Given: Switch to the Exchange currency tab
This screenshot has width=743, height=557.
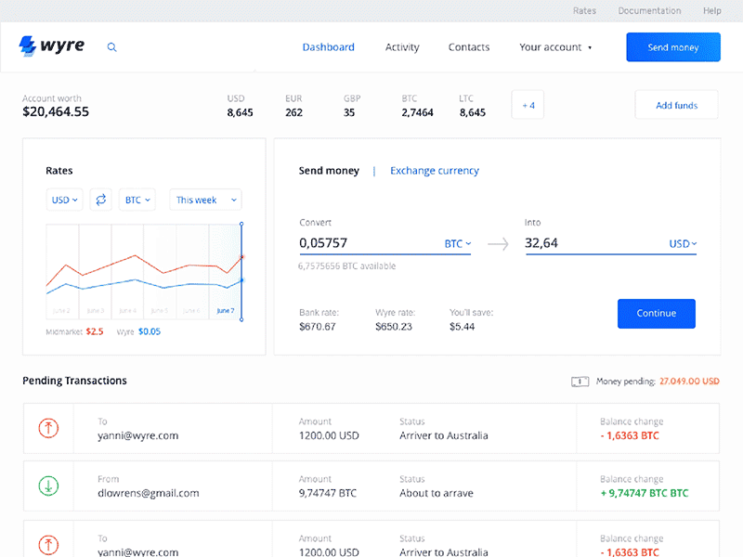Looking at the screenshot, I should coord(435,171).
